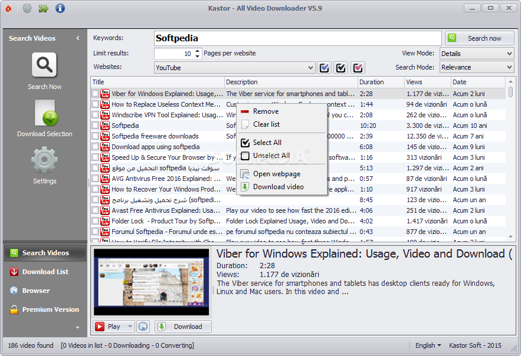Sort the list by Date column header
Screen dimensions: 521x356
point(478,82)
